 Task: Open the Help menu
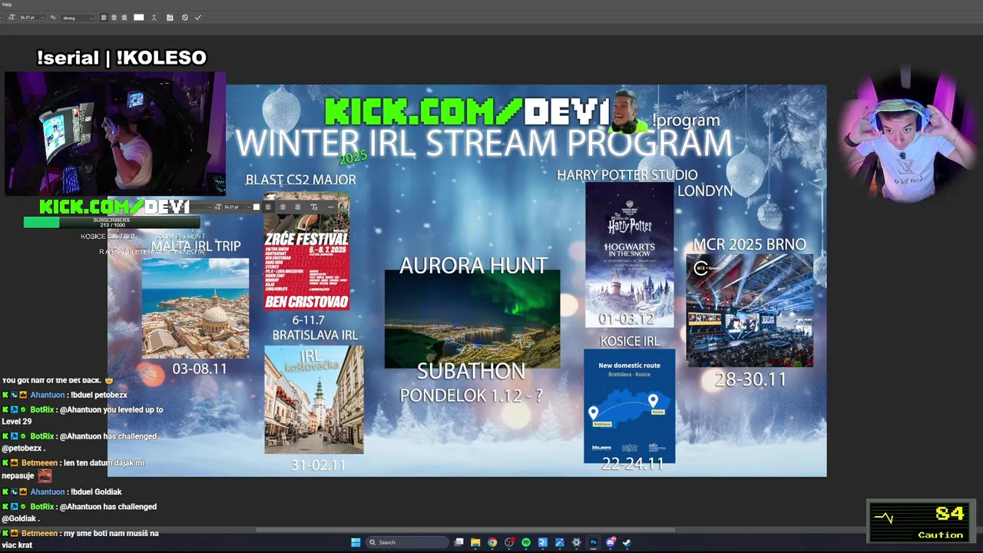(x=6, y=4)
